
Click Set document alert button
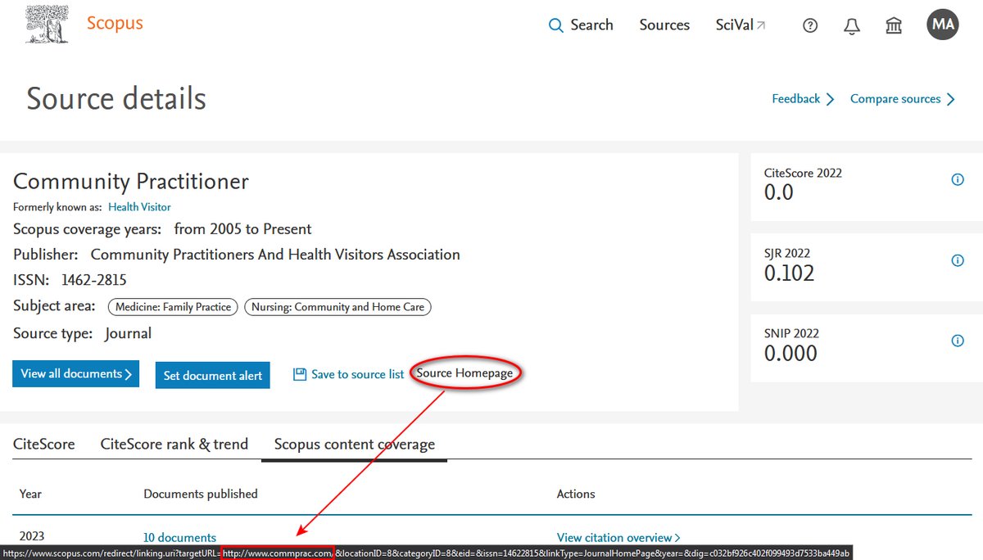(x=212, y=375)
